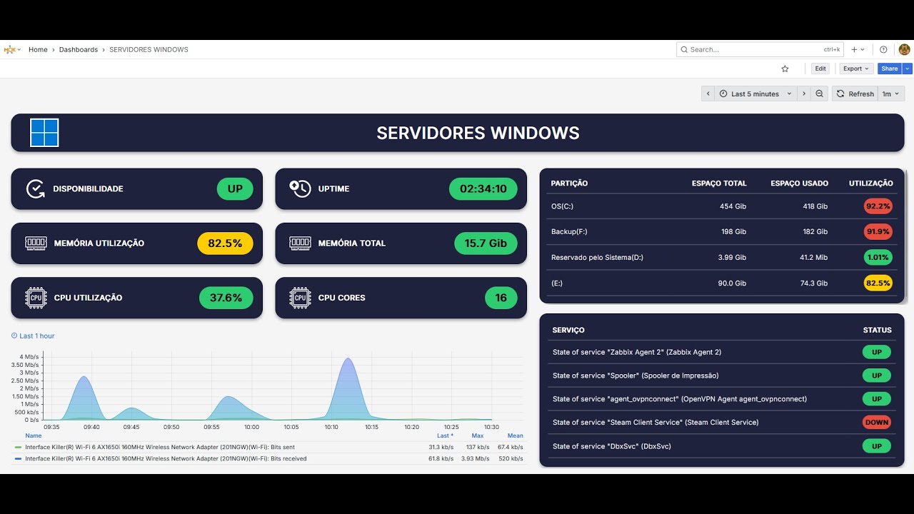Click the Edit button

point(820,69)
